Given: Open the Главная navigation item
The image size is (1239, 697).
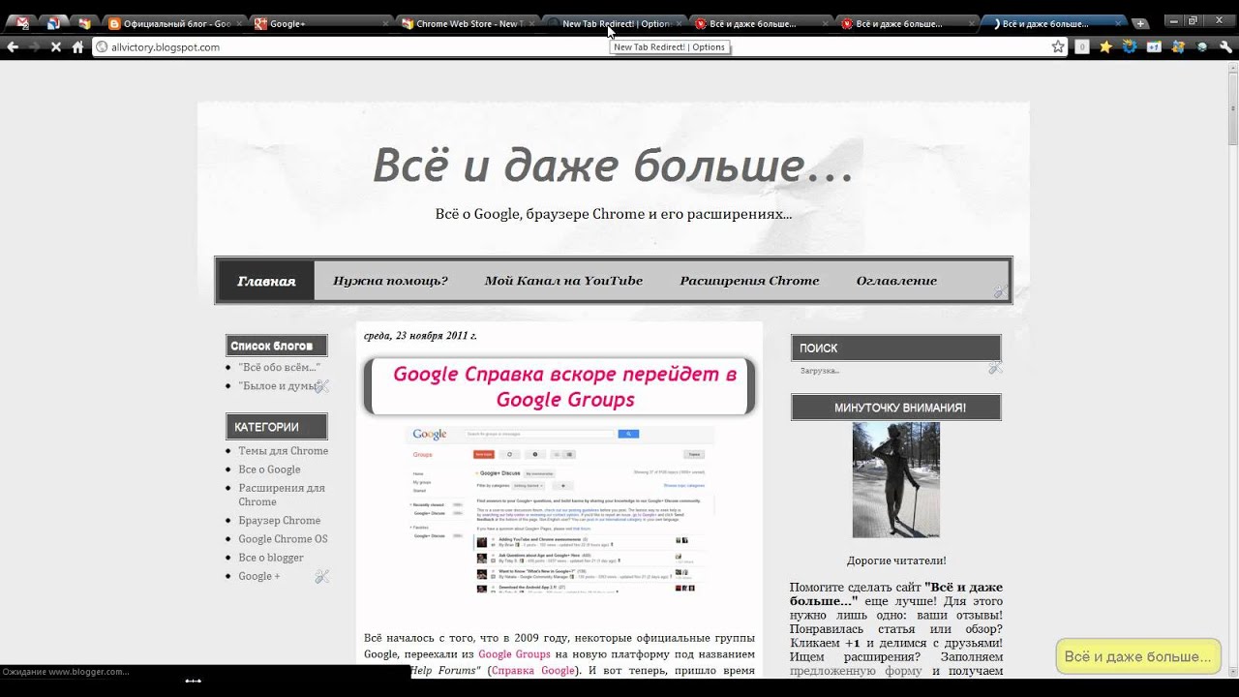Looking at the screenshot, I should pos(266,281).
